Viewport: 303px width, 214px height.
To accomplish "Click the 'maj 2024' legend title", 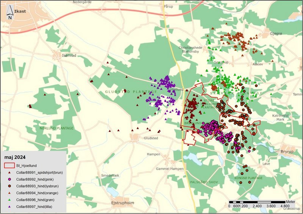I will [x=15, y=157].
